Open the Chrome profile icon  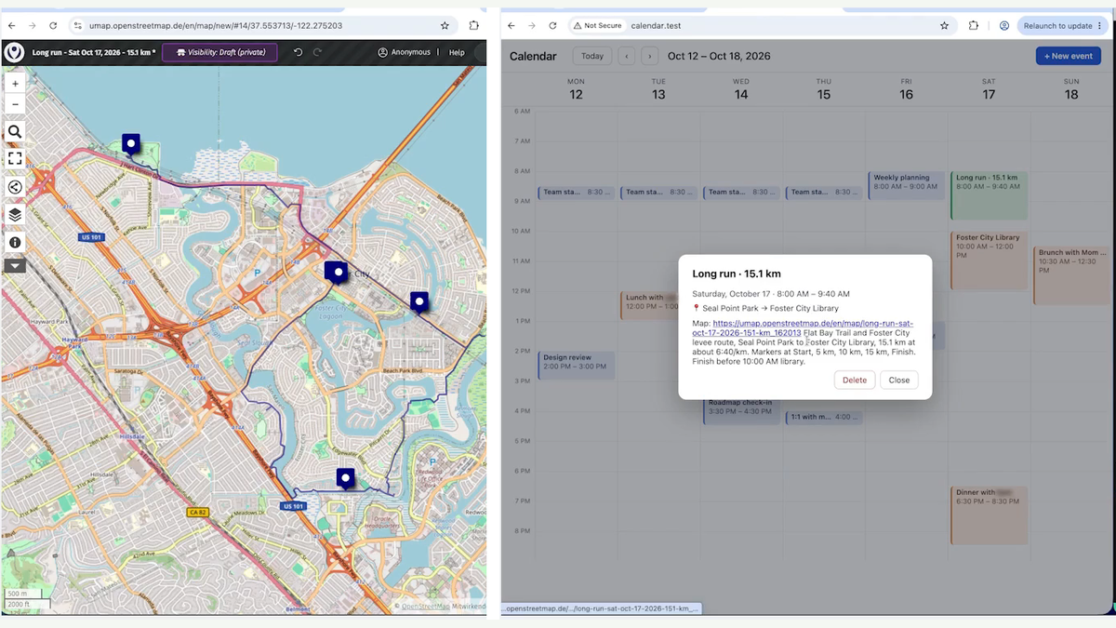1004,26
